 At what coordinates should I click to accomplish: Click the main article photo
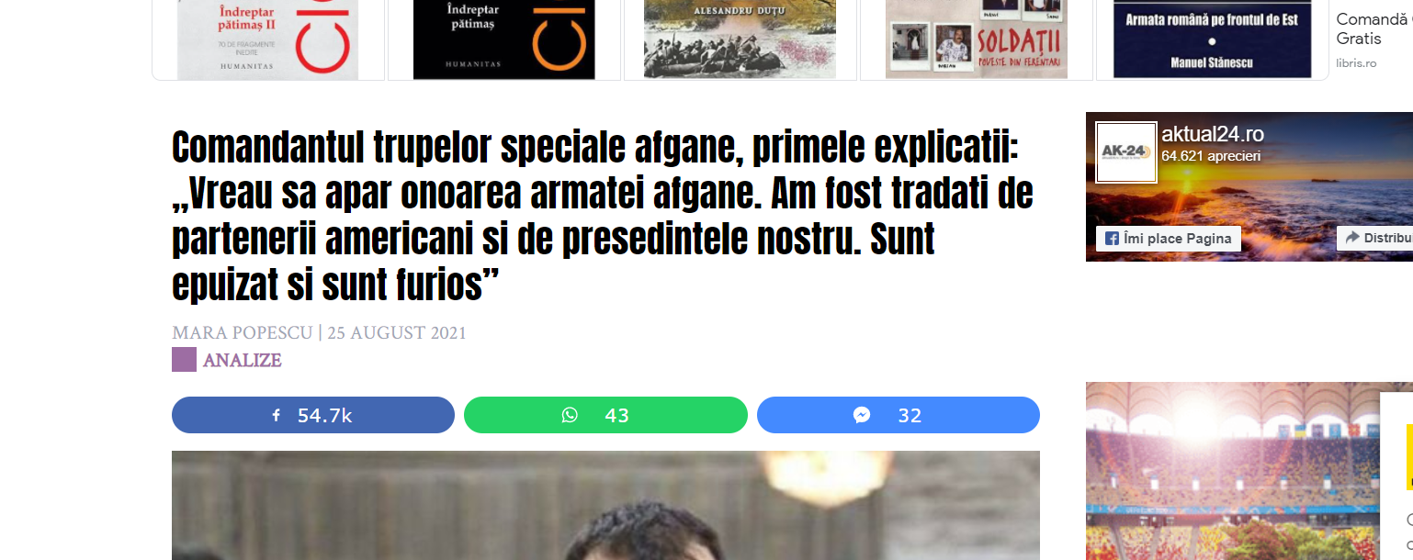(605, 505)
